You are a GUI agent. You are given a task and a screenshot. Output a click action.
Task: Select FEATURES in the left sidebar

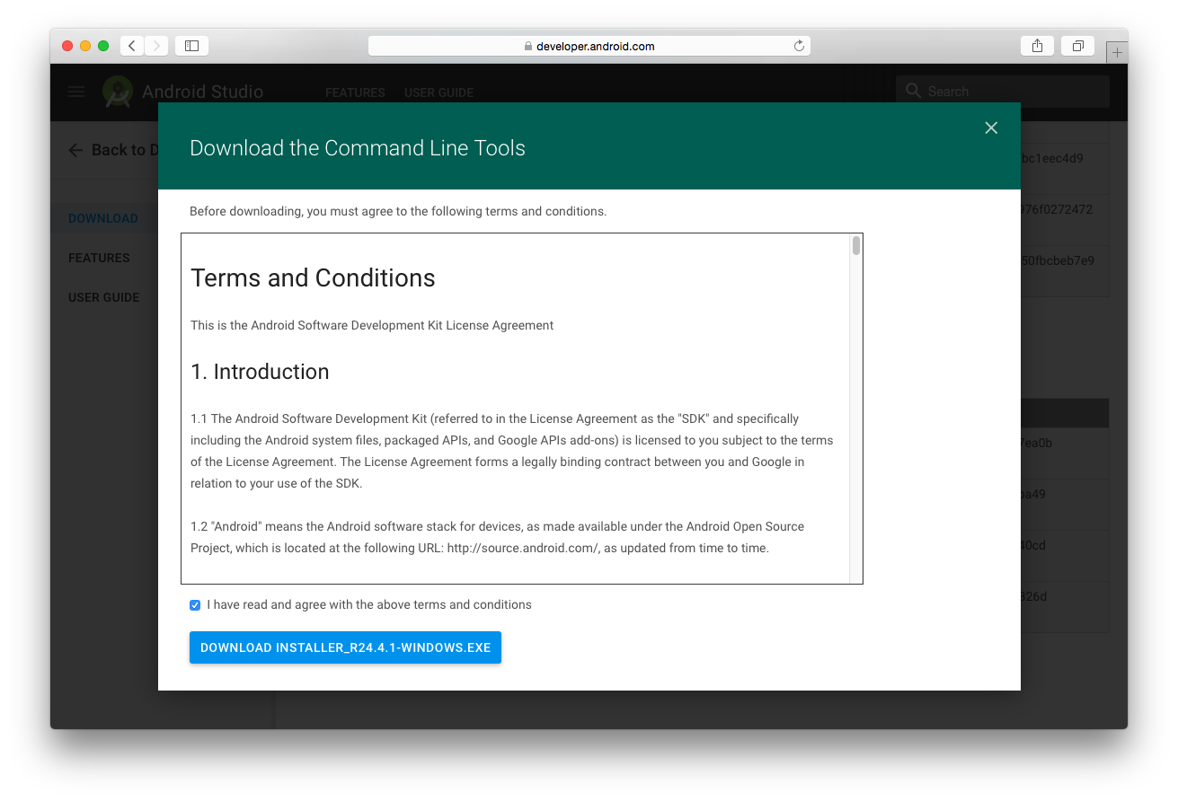pyautogui.click(x=99, y=258)
